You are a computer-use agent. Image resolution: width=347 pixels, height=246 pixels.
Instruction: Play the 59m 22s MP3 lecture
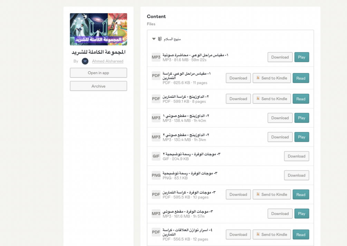pos(302,57)
